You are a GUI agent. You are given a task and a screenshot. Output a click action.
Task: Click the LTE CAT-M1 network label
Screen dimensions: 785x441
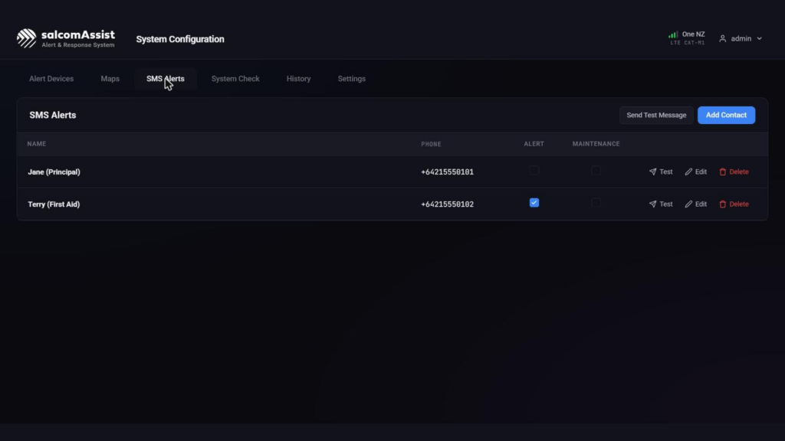pos(688,43)
